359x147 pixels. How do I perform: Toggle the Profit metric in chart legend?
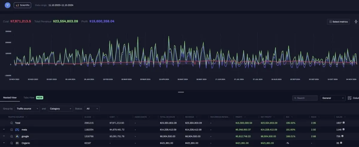click(x=98, y=21)
